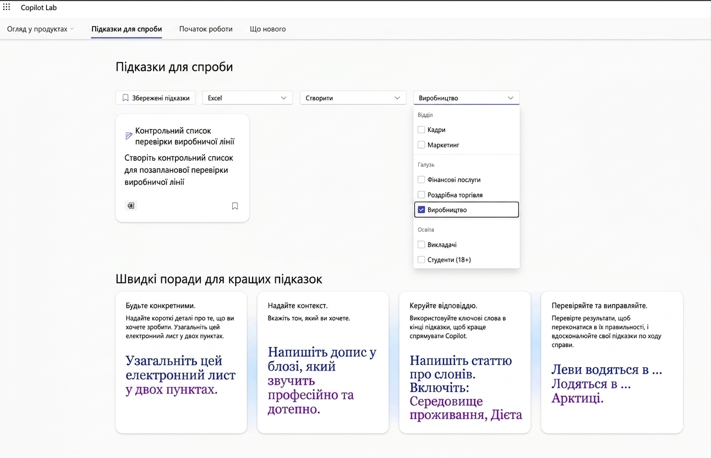The width and height of the screenshot is (711, 458).
Task: Click the sample Узагальніть цей електронний лист
Action: [181, 375]
